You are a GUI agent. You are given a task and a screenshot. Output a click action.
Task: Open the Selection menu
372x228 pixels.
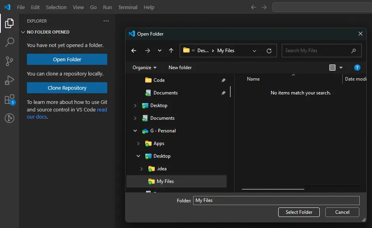coord(56,8)
